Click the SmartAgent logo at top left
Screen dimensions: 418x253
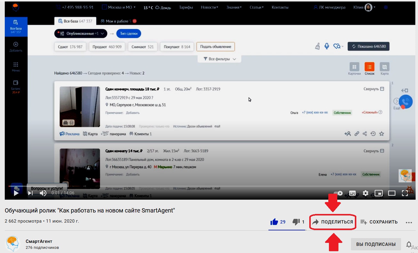click(16, 7)
